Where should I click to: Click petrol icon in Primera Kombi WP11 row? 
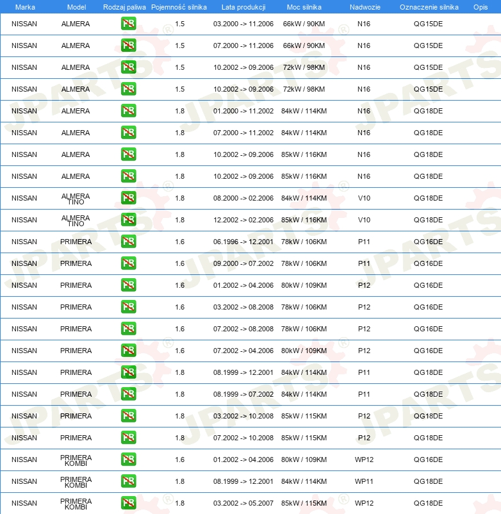click(128, 481)
